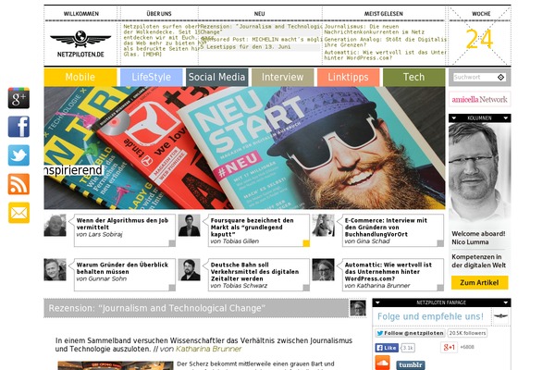Viewport: 555px width, 370px height.
Task: Click the yellow email envelope icon
Action: 18,213
